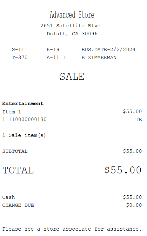Screen dimensions: 147x236
Task: Click the store associate assistance message
Action: click(72, 229)
